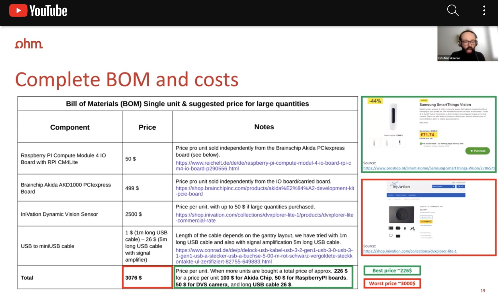This screenshot has height=305, width=498.
Task: Open YouTube search magnifier icon
Action: point(453,10)
